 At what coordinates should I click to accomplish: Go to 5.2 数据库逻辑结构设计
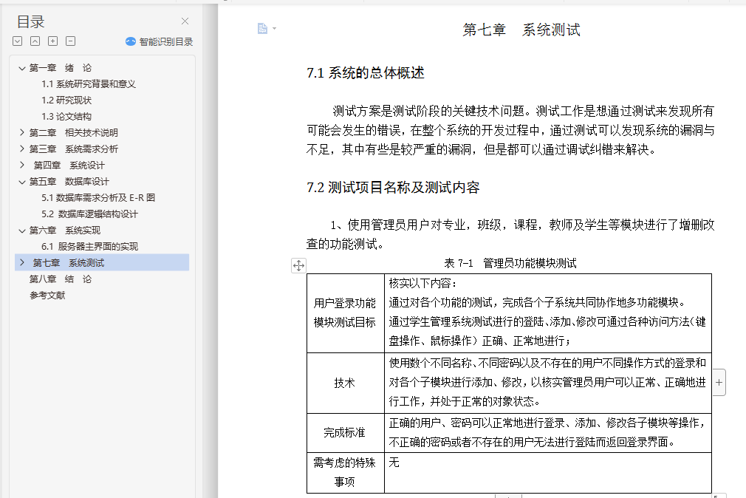89,214
